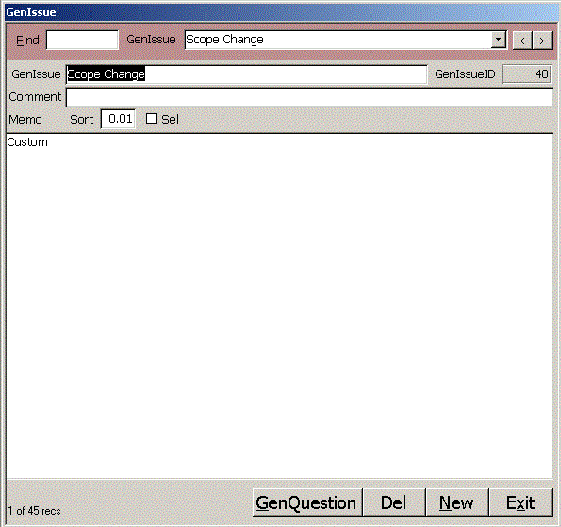The image size is (561, 527).
Task: Create a record with New button
Action: click(x=457, y=502)
